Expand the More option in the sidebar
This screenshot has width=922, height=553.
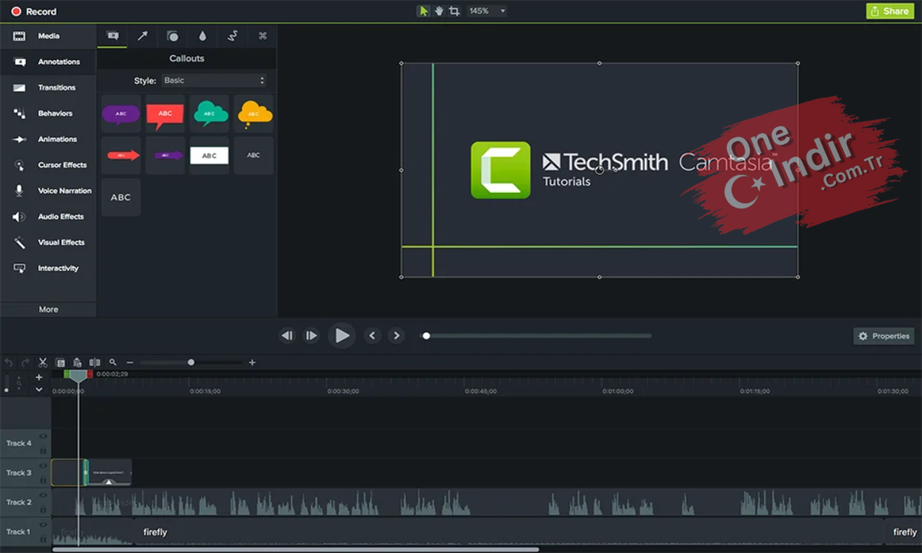[x=48, y=310]
